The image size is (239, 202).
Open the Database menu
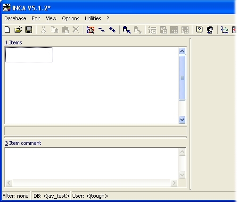(x=15, y=18)
